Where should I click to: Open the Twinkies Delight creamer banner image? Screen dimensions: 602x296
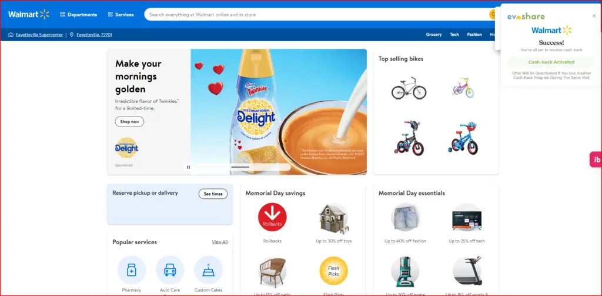tap(278, 112)
